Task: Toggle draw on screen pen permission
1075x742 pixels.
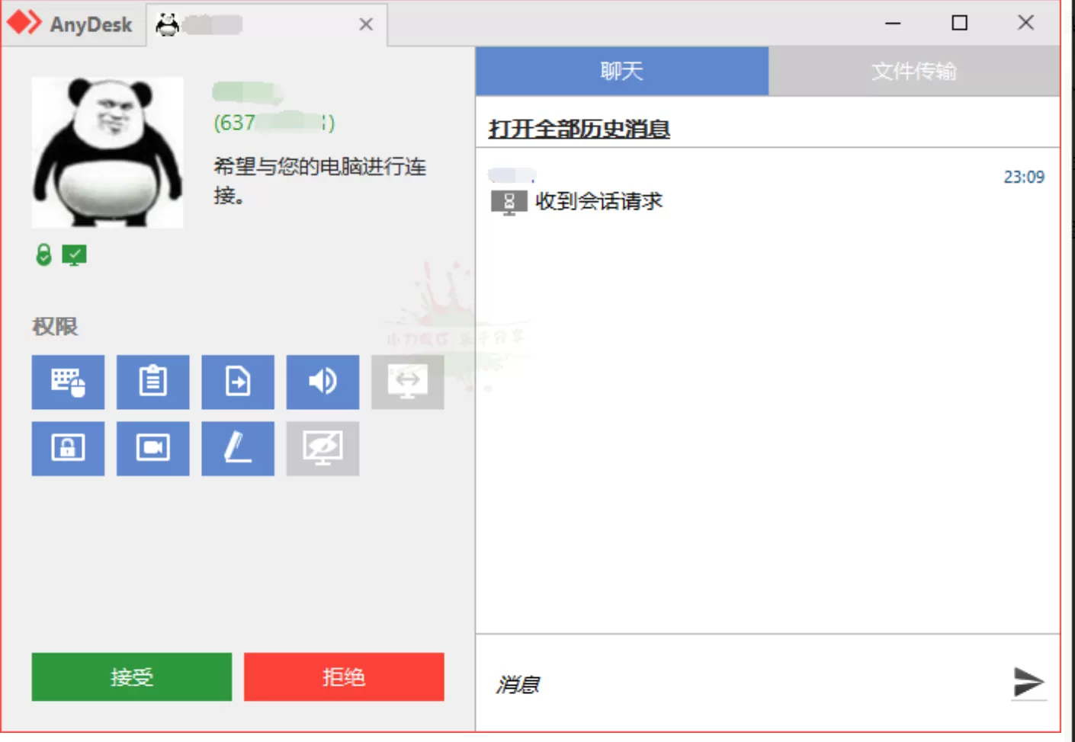Action: [237, 448]
